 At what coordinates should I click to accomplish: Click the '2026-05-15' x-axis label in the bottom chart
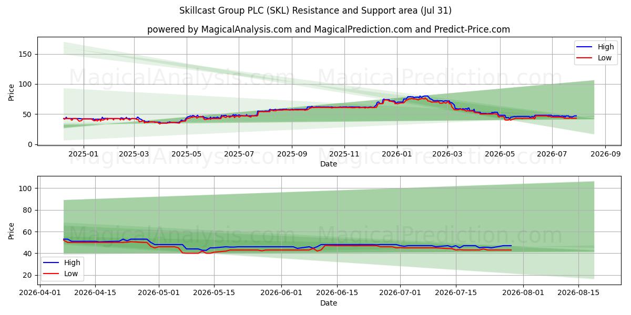tap(214, 293)
